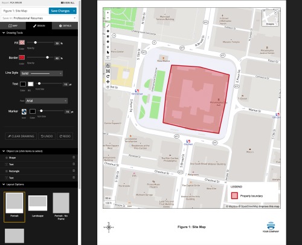
Task: Open the red Border color swatch
Action: [22, 57]
